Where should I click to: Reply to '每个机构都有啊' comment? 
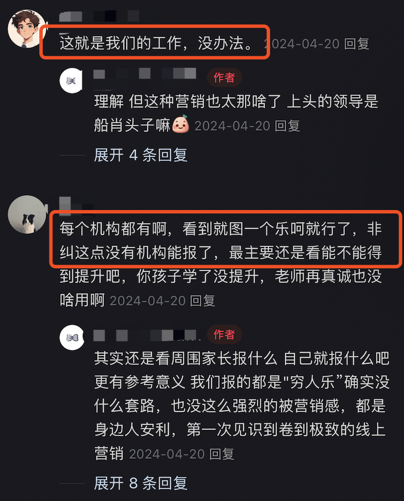(x=202, y=301)
